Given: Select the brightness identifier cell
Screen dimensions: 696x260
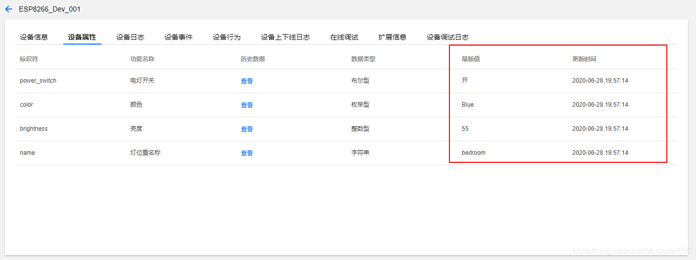Looking at the screenshot, I should coord(34,129).
